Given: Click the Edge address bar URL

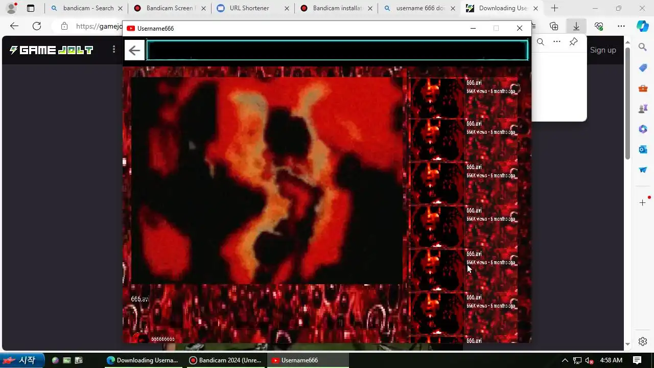Looking at the screenshot, I should click(100, 26).
